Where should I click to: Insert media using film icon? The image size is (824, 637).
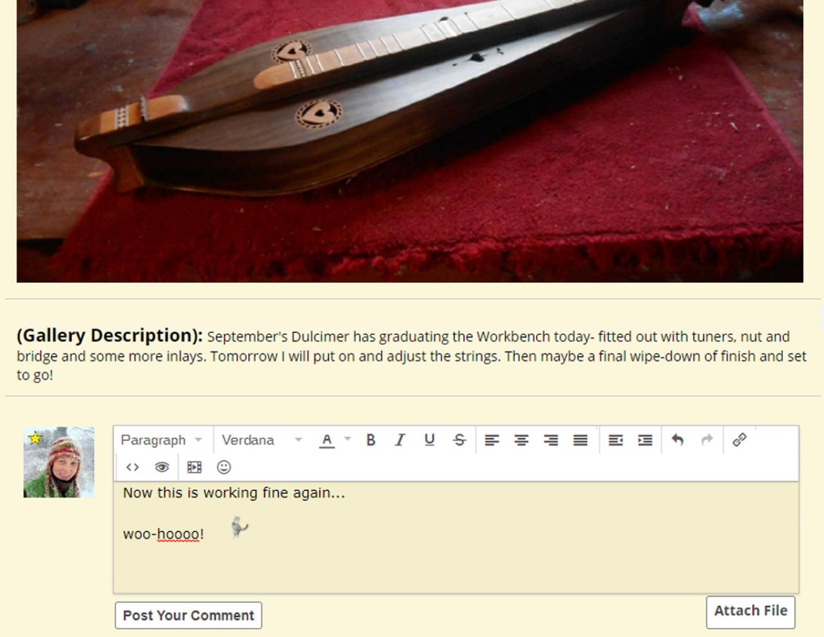click(194, 467)
